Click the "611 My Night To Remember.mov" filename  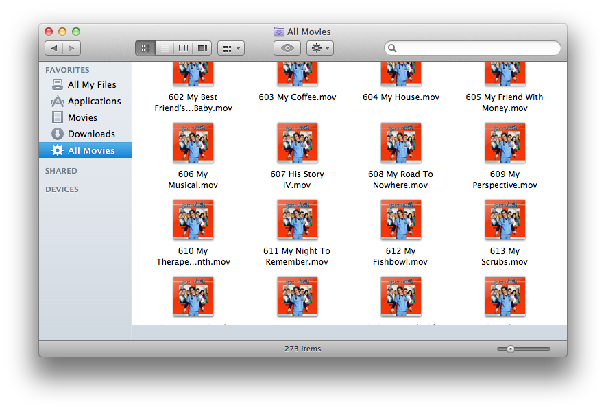(x=297, y=257)
